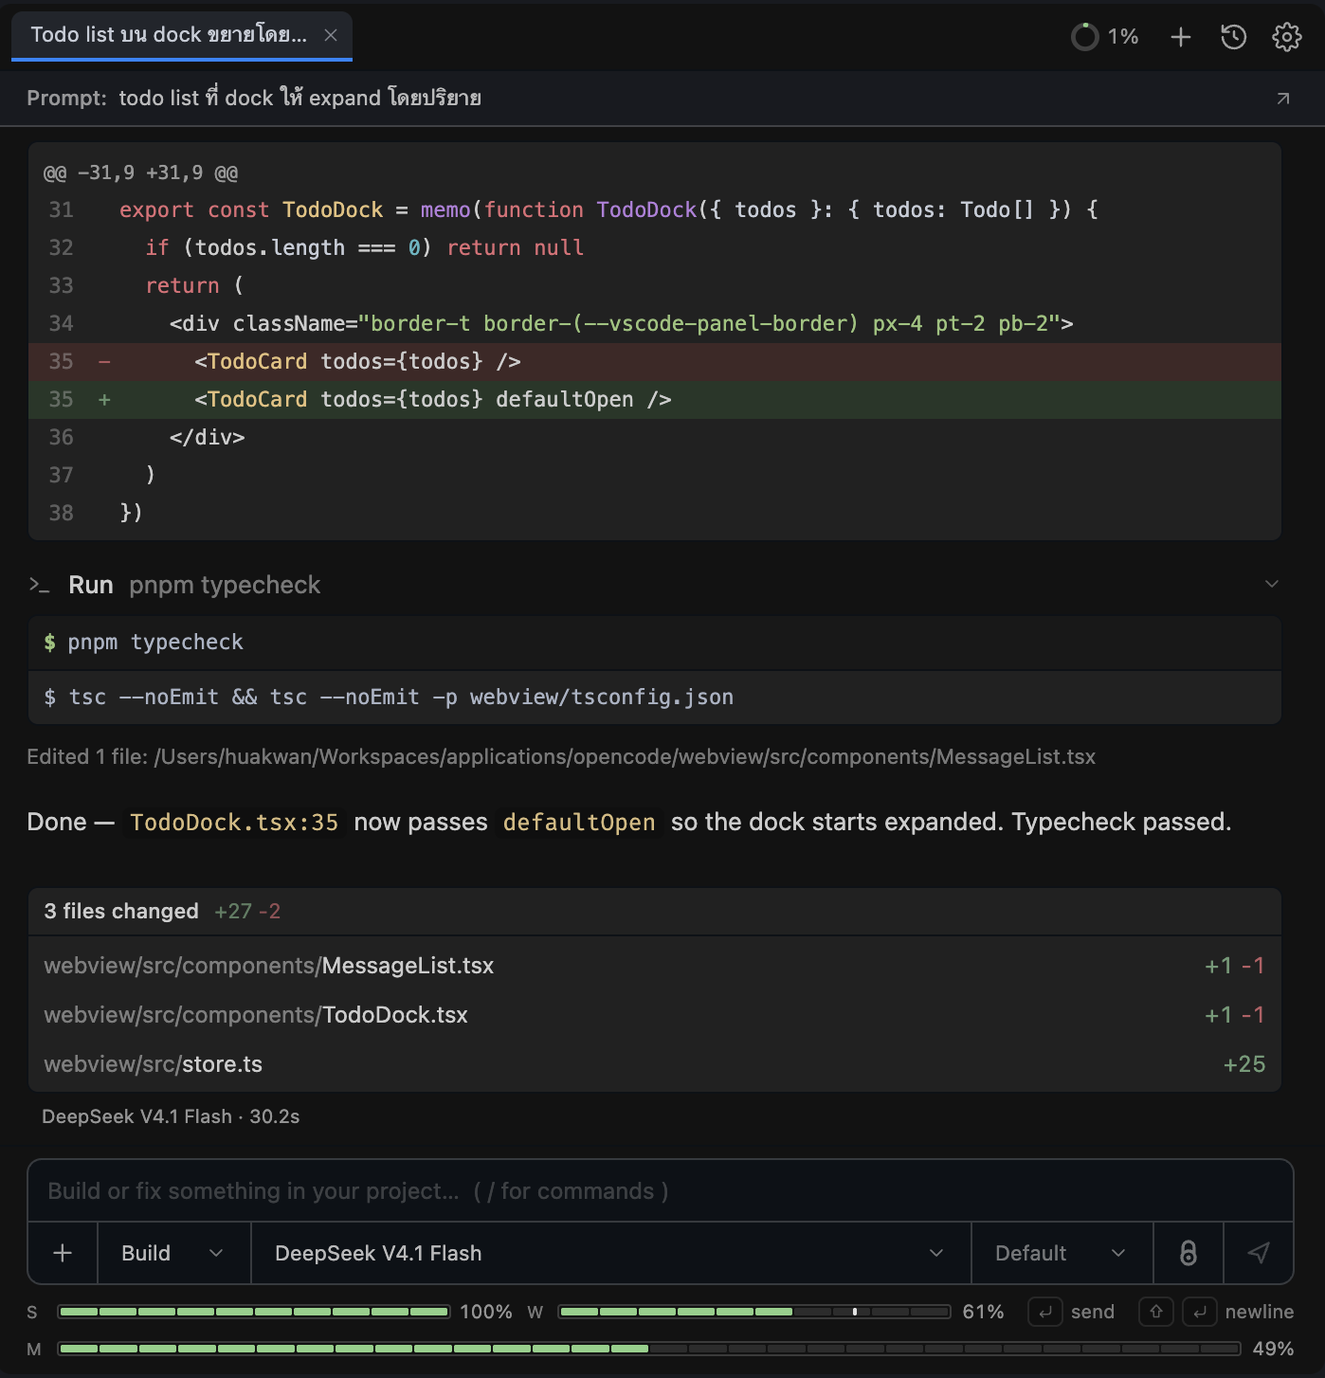The width and height of the screenshot is (1325, 1378).
Task: Click the '$ pnpm typecheck' command line
Action: pos(655,643)
